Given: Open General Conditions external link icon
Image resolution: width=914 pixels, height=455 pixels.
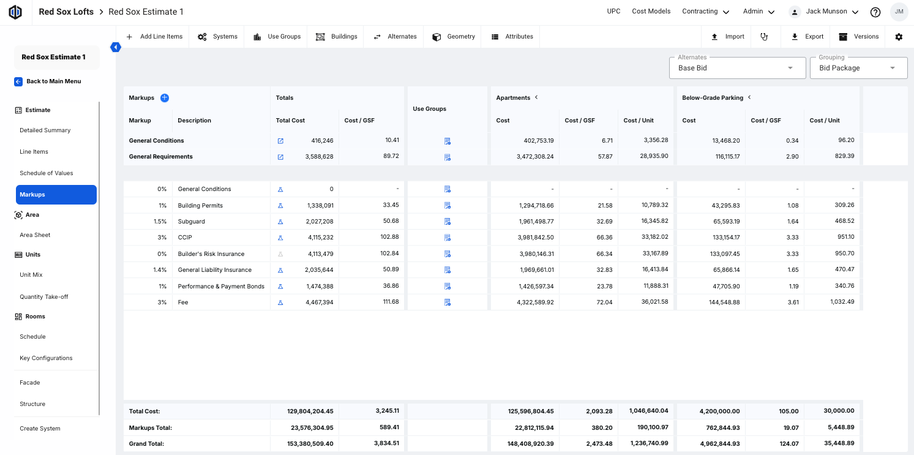Looking at the screenshot, I should (x=280, y=141).
